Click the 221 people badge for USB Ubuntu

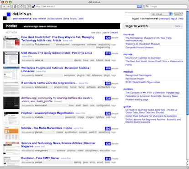click(x=108, y=53)
